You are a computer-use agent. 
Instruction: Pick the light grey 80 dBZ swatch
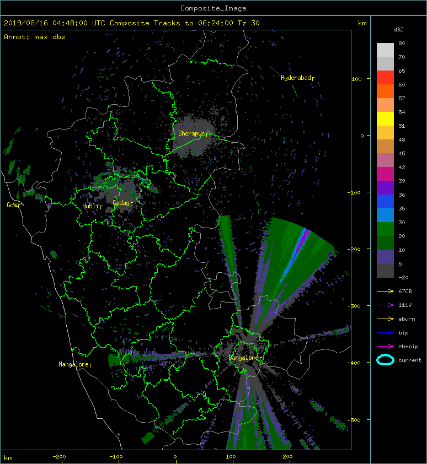coord(385,50)
